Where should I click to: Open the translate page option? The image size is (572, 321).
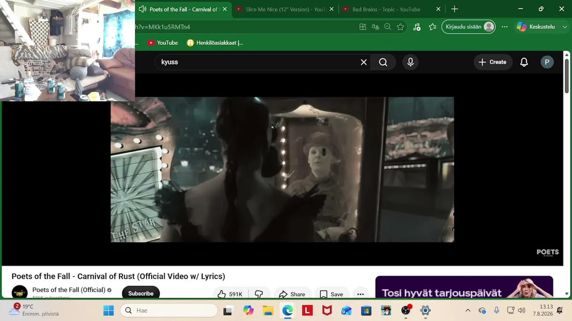tap(375, 27)
